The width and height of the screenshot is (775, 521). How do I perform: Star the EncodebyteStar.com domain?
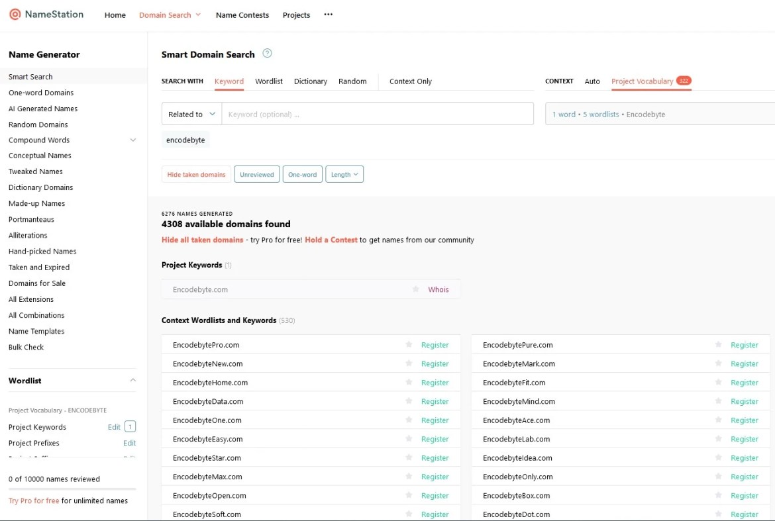[x=409, y=457]
